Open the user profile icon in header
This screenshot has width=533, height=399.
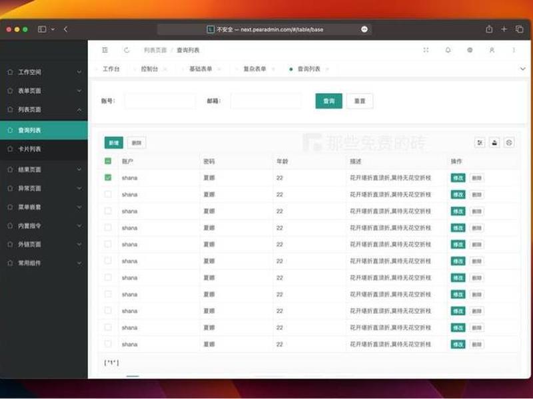point(492,51)
